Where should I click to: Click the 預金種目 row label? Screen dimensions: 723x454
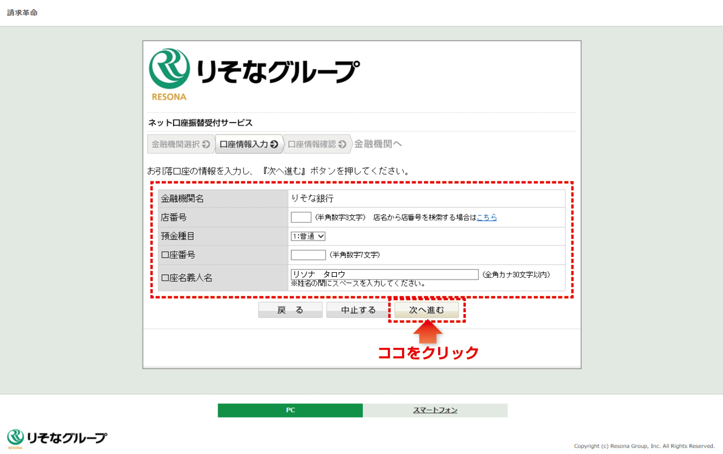coord(178,236)
